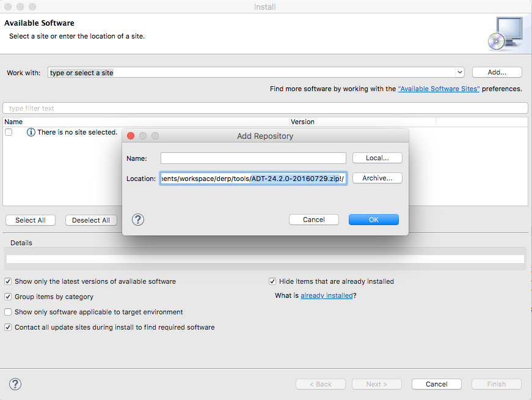
Task: Click the info icon beside no site selected
Action: coord(31,132)
